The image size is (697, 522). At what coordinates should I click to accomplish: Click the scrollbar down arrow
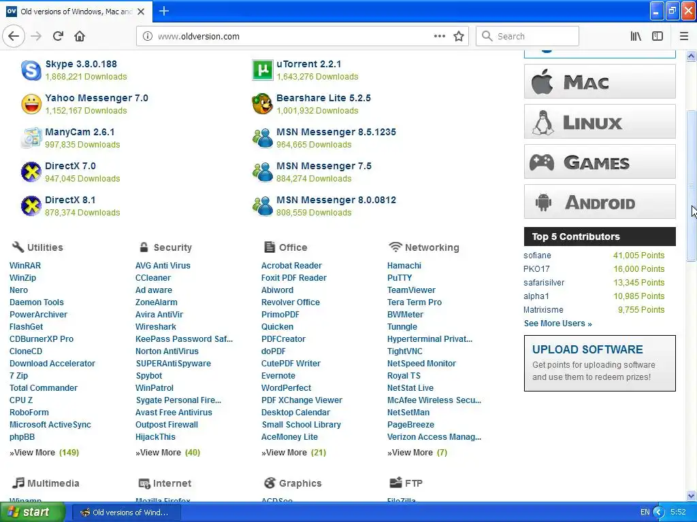[x=691, y=495]
